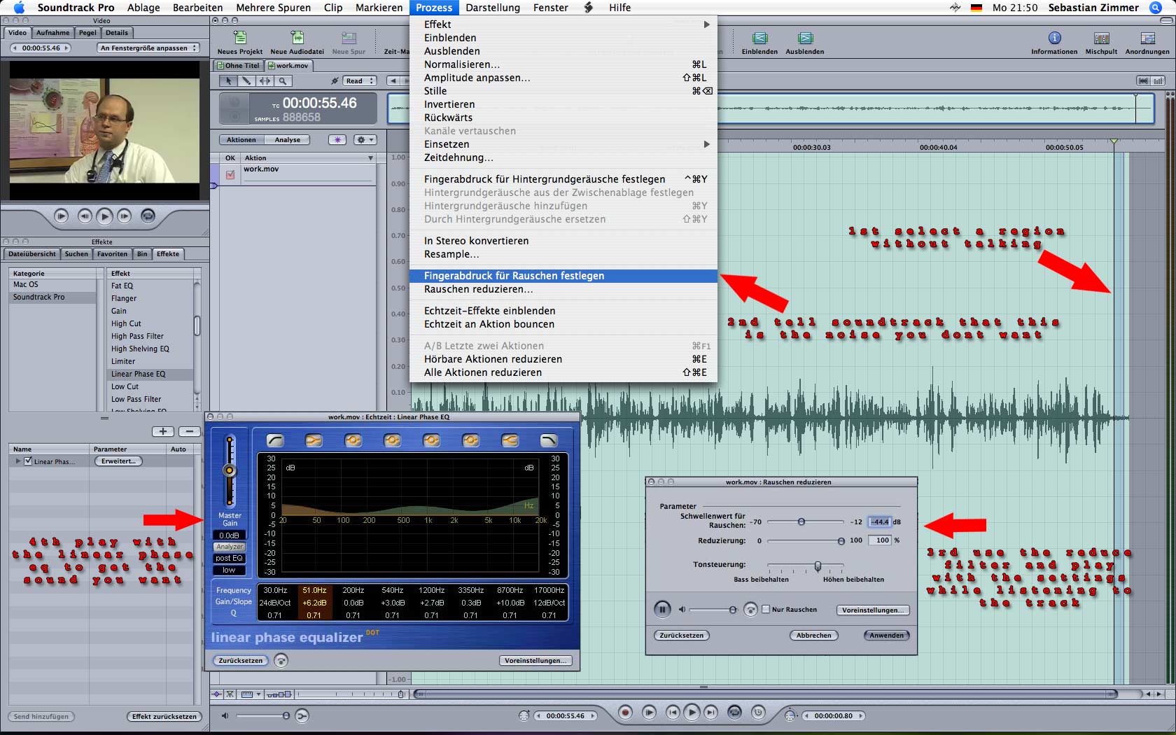
Task: Open the Mischpult mixer icon
Action: (1101, 38)
